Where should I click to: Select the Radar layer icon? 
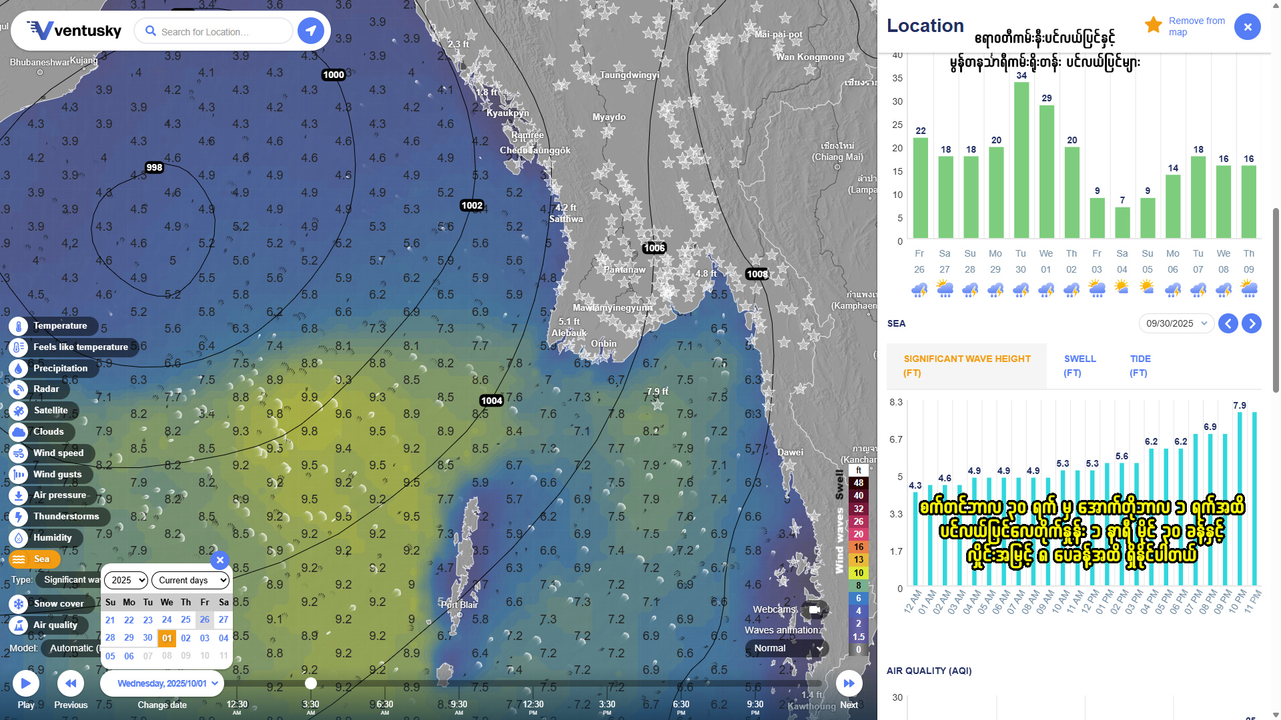tap(19, 389)
